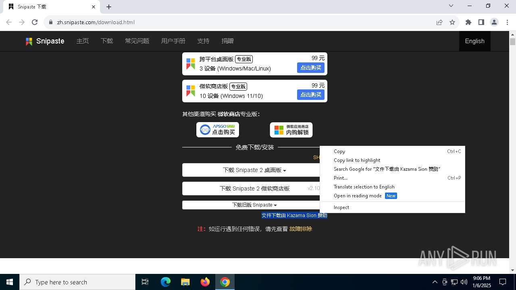Launch Microsoft Edge from the taskbar
Screen dimensions: 516x290
pyautogui.click(x=166, y=282)
